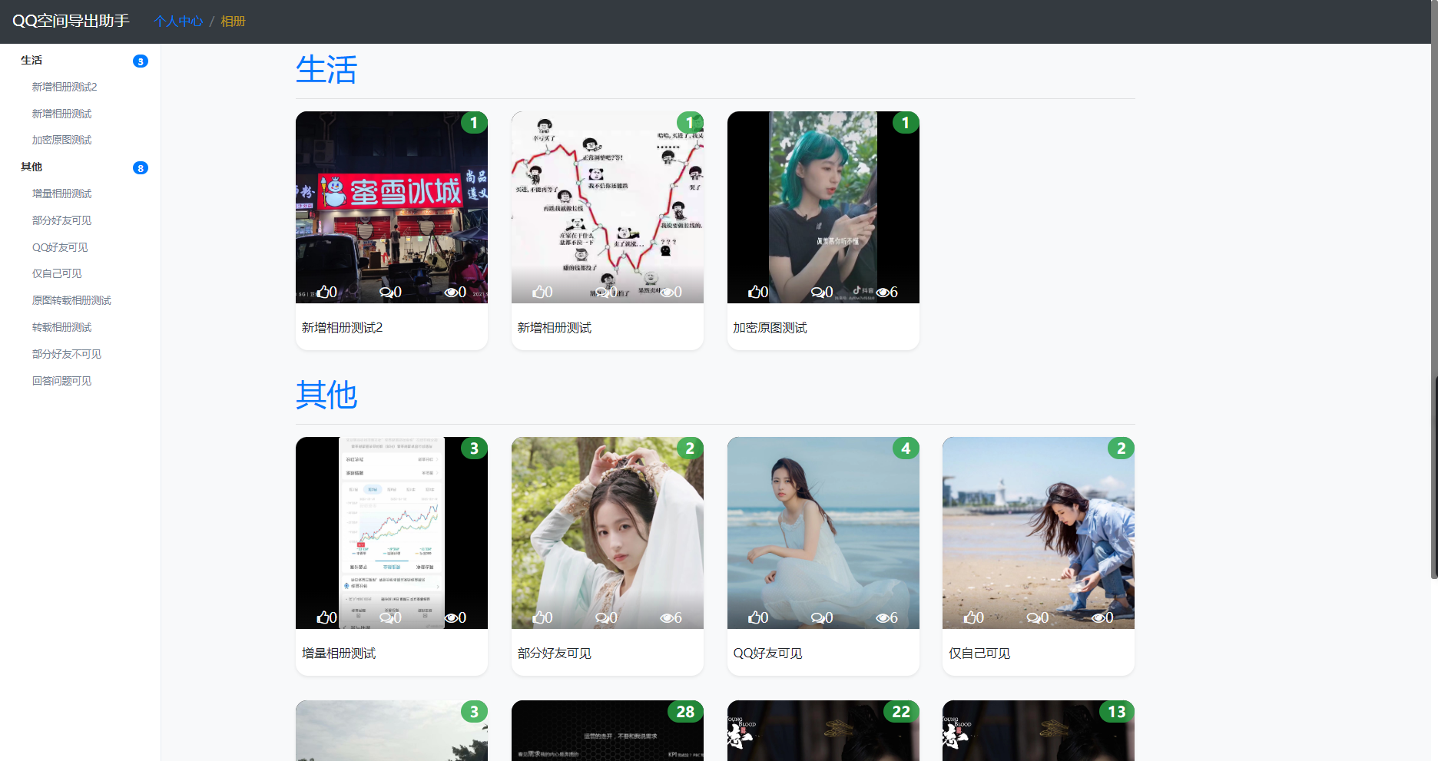Click album title 加密原图测试 under cover
This screenshot has width=1438, height=761.
point(770,328)
